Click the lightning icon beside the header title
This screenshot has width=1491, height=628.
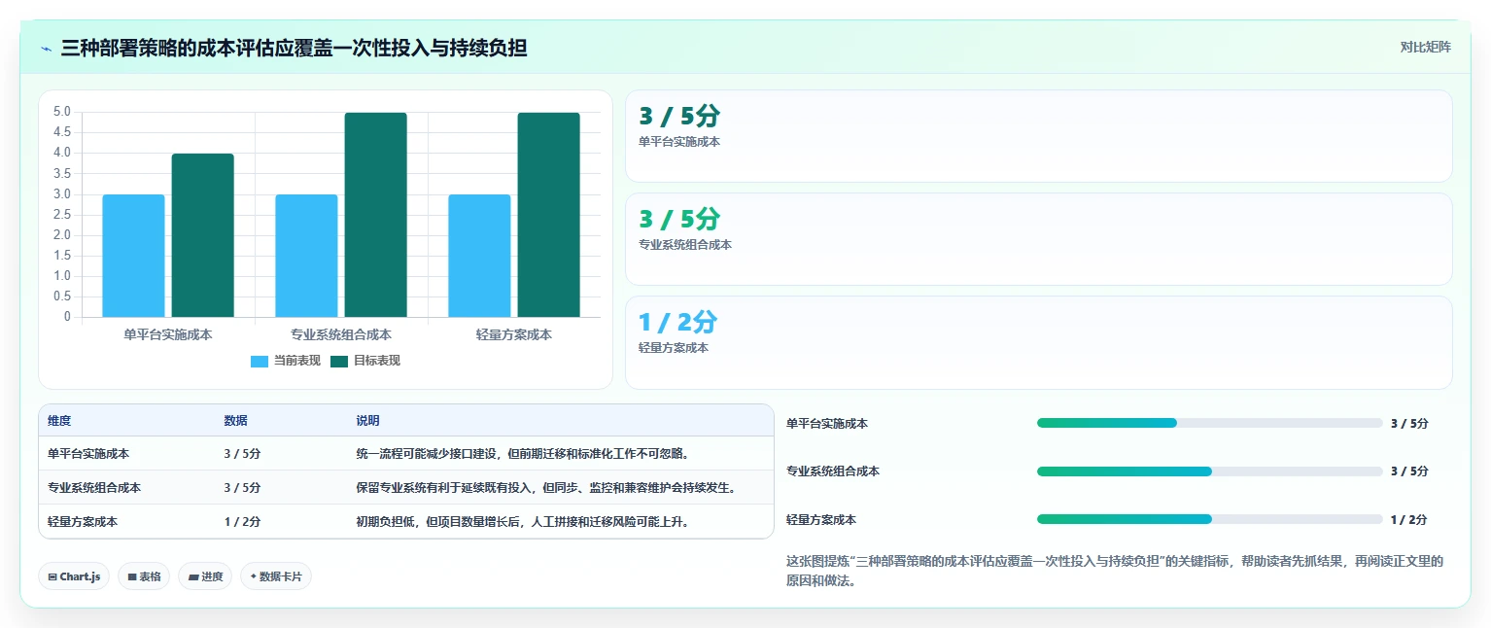pyautogui.click(x=47, y=49)
